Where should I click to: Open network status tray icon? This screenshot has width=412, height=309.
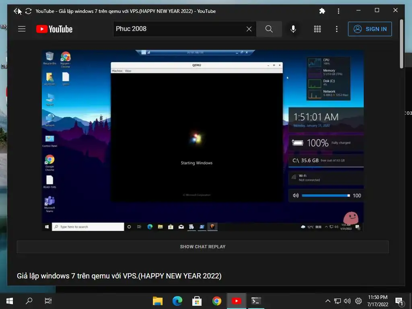(x=338, y=301)
